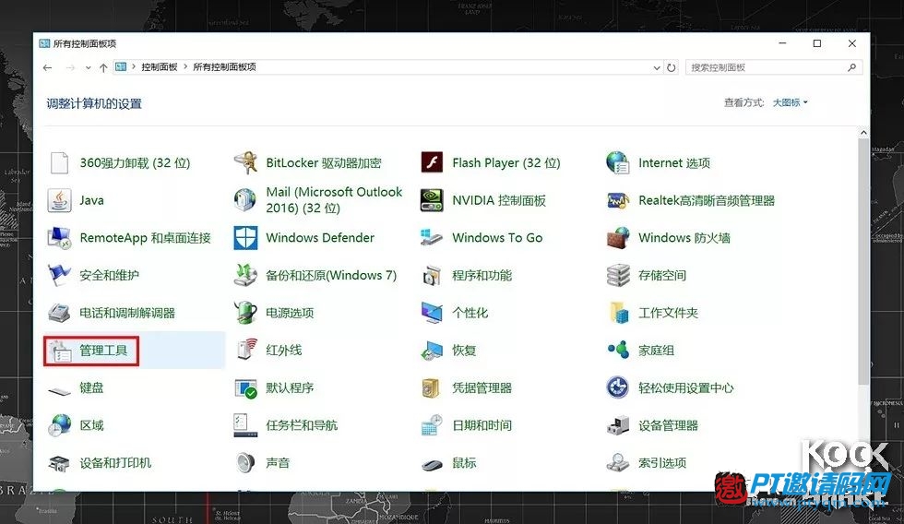
Task: Open the 360强力卸载 (32 位) icon
Action: [59, 163]
